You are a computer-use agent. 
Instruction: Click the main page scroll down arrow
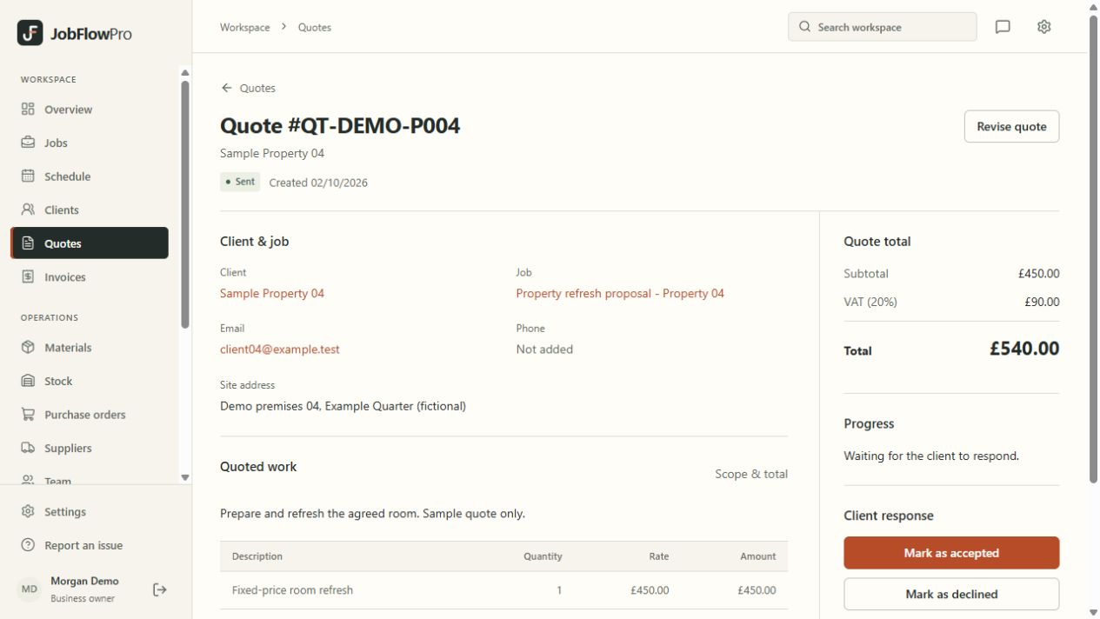pyautogui.click(x=1094, y=613)
